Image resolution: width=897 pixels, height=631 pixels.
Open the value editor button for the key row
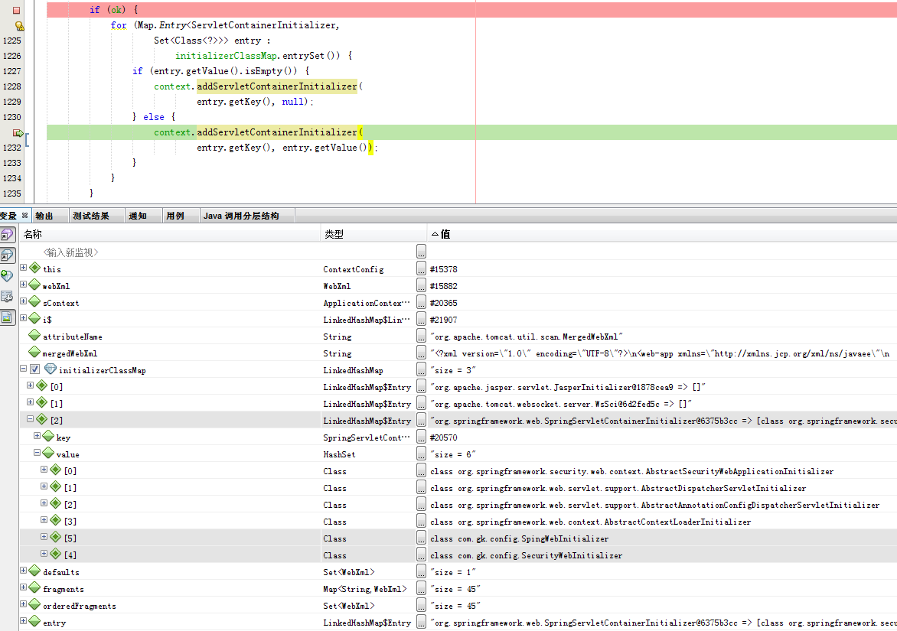[421, 437]
